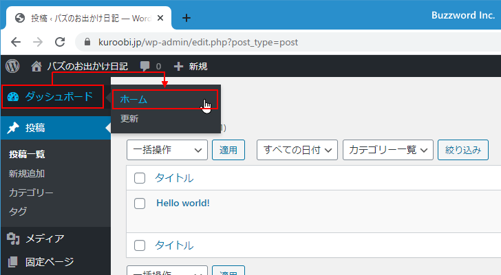Image resolution: width=501 pixels, height=275 pixels.
Task: Click バズのお出かけ日記 site name
Action: click(87, 67)
